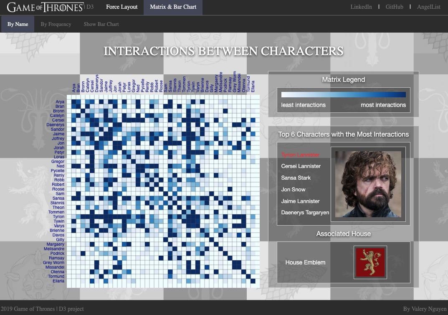Click the Renly row label
The width and height of the screenshot is (448, 315).
[x=59, y=175]
